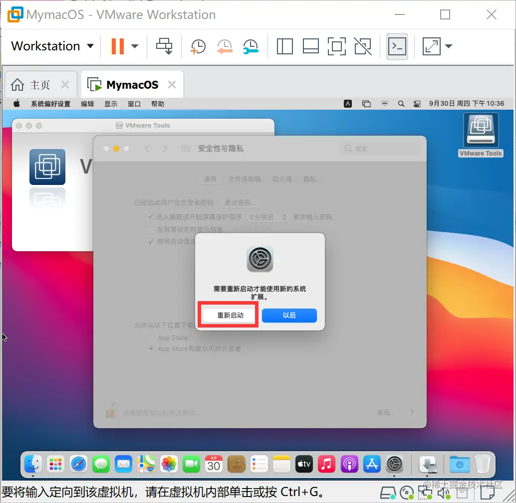This screenshot has width=516, height=503.
Task: Open the App Store from the dock
Action: click(x=372, y=464)
